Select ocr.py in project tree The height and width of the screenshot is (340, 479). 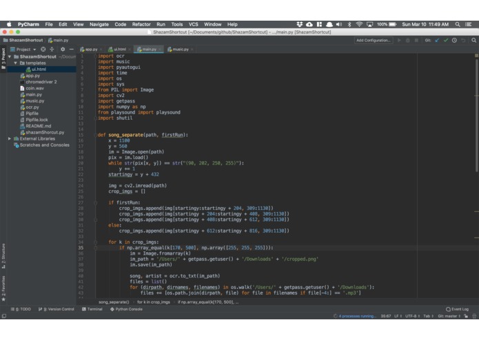point(32,107)
